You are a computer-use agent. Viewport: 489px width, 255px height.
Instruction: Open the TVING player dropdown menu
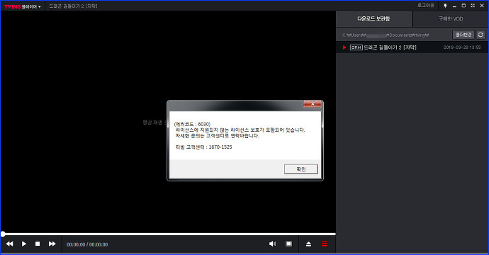[x=23, y=6]
